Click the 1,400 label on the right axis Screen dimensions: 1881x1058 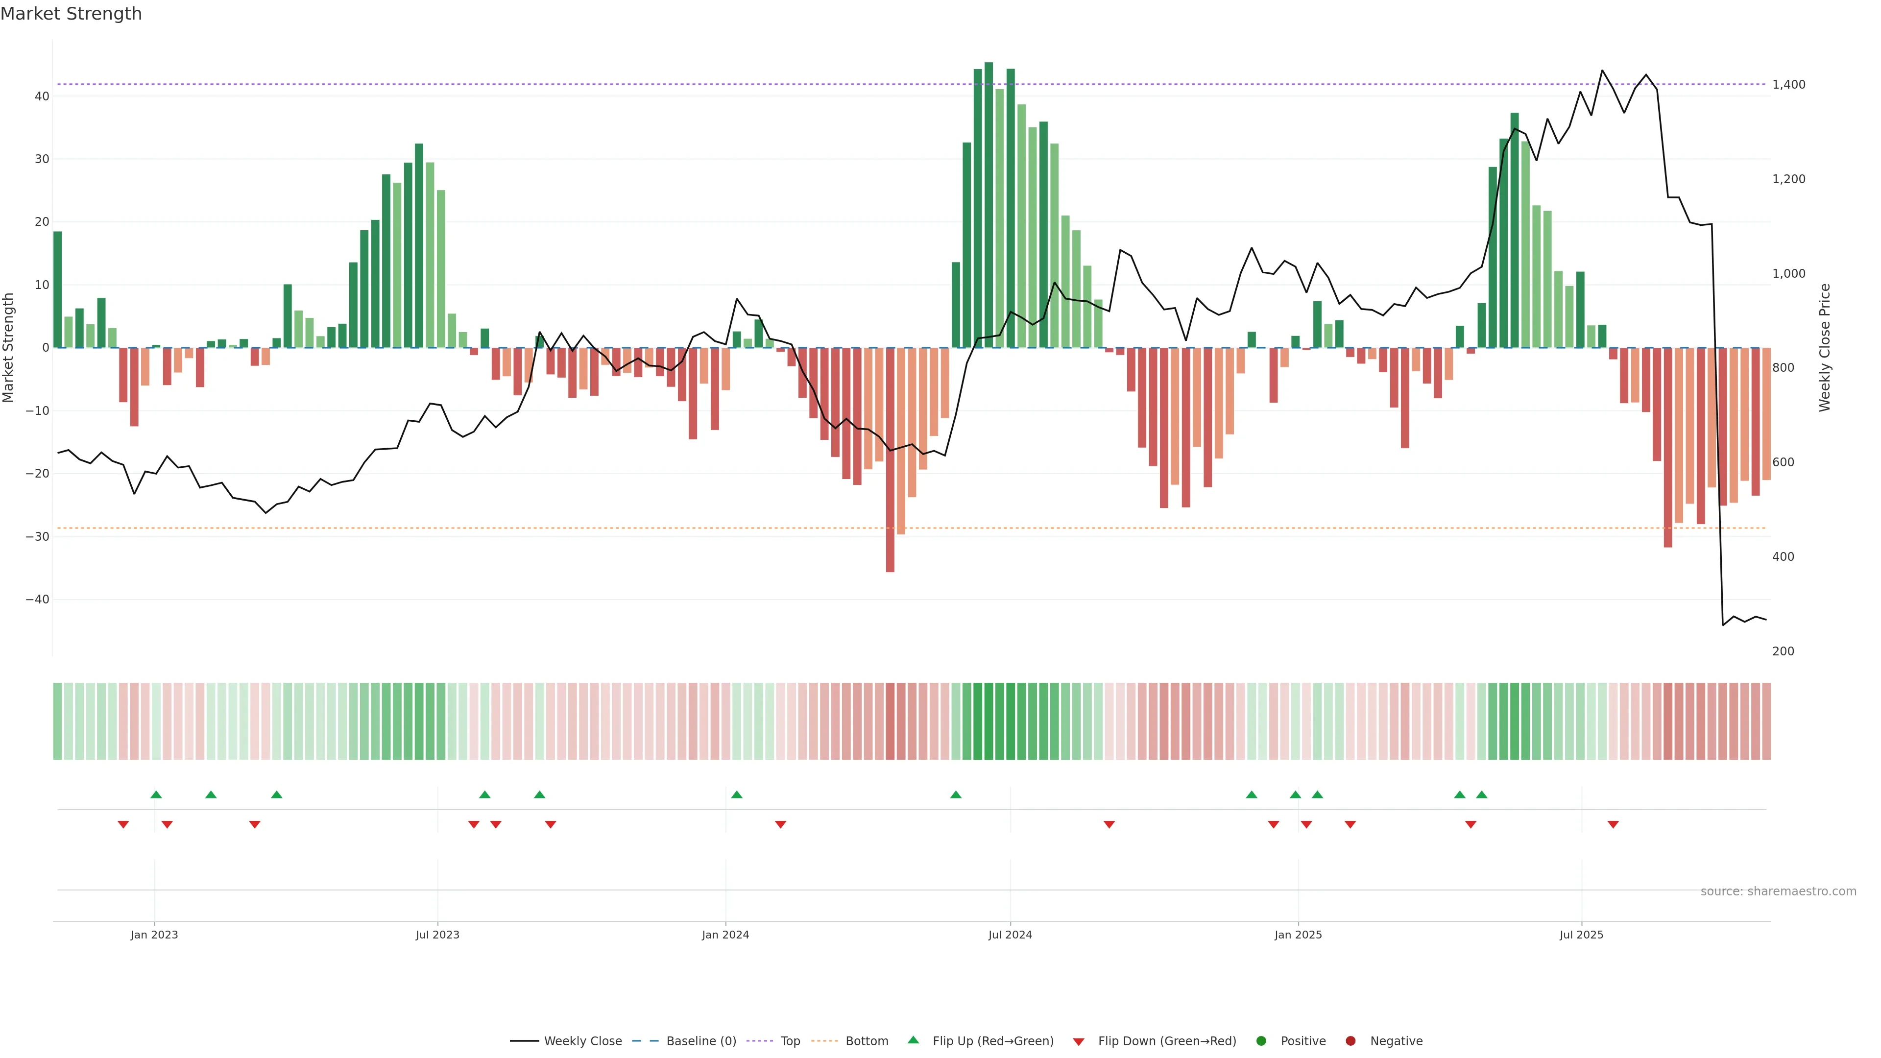(1788, 85)
